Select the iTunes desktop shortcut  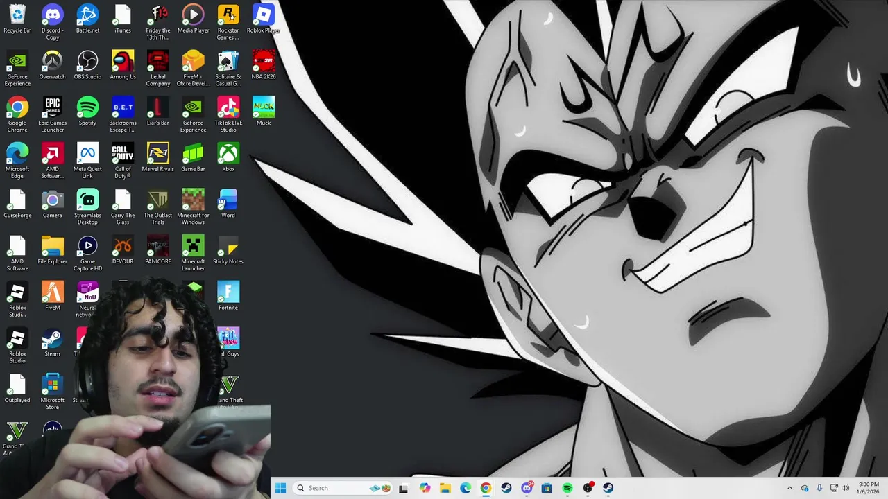(x=123, y=19)
